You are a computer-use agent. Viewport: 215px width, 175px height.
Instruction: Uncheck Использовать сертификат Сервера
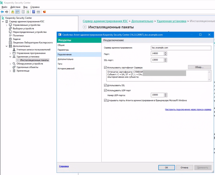[x=106, y=67]
